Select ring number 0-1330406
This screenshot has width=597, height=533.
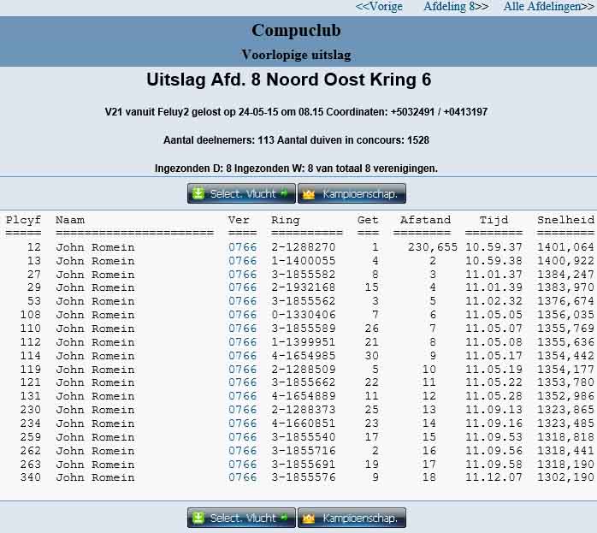tap(304, 315)
